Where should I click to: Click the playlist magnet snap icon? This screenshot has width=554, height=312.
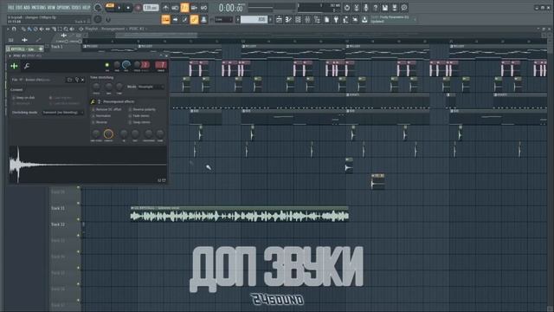pos(14,29)
